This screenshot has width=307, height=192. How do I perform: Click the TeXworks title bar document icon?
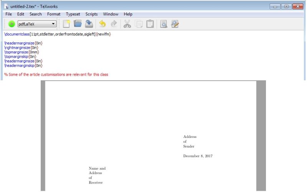(6, 7)
